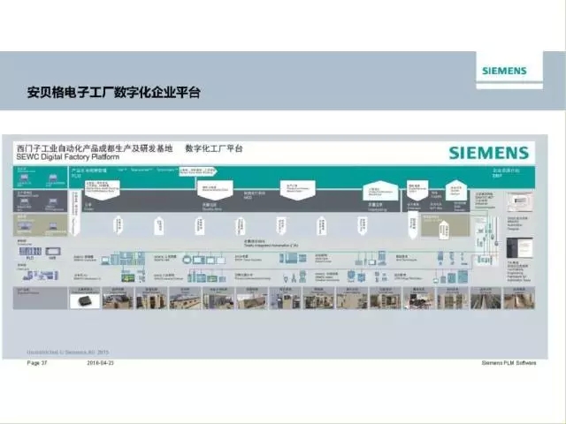
Task: Click the Page 37 footer text
Action: (37, 363)
